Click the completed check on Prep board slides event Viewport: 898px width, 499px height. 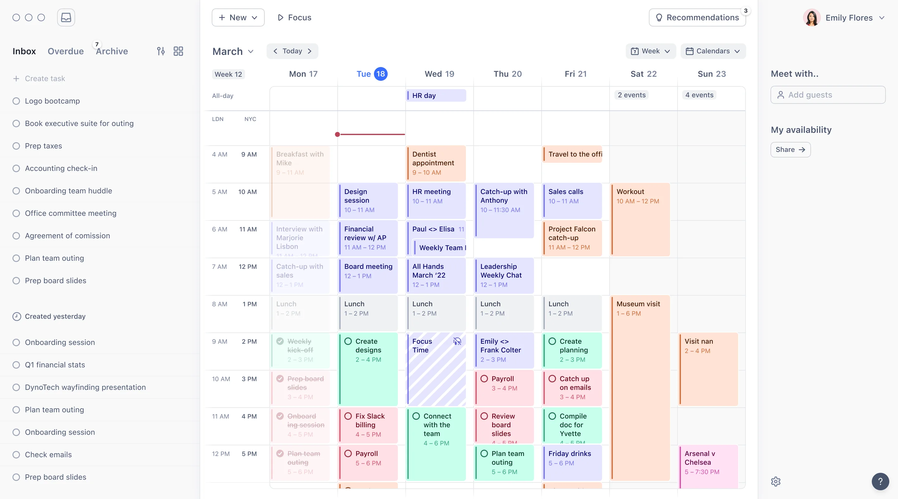point(280,379)
